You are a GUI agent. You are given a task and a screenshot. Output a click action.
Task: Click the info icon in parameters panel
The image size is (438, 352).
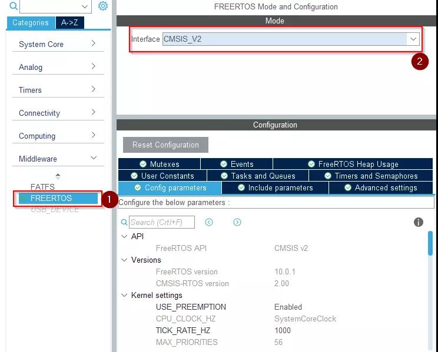(419, 222)
